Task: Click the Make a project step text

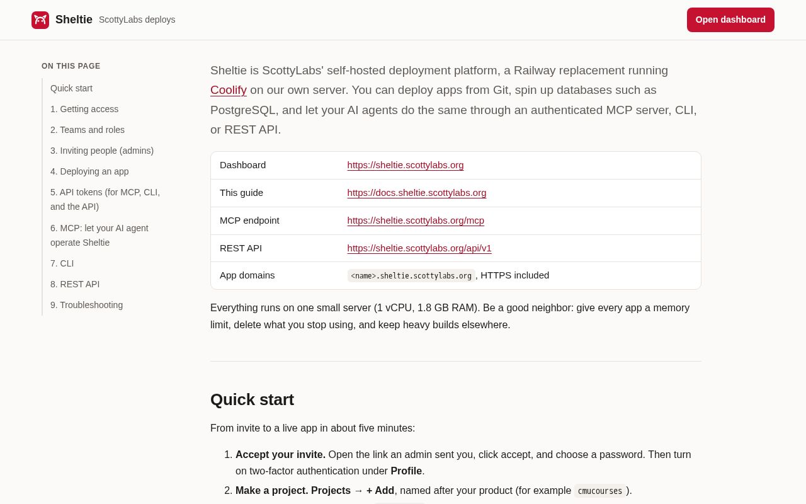Action: (x=272, y=491)
